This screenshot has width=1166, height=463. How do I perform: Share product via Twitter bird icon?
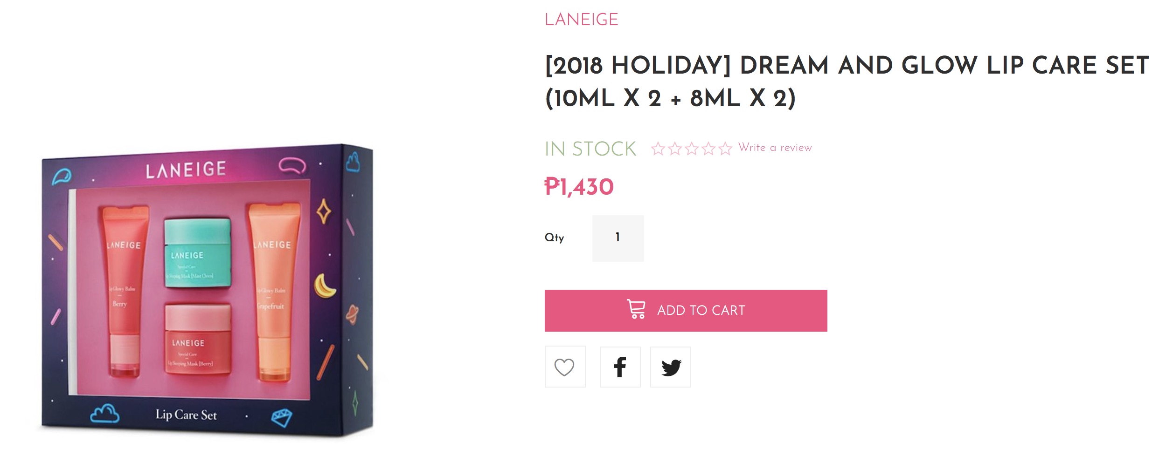pyautogui.click(x=671, y=367)
